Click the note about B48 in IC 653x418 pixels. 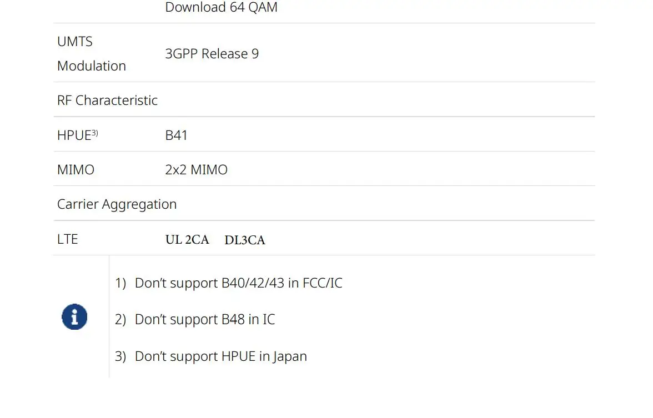[x=204, y=320]
